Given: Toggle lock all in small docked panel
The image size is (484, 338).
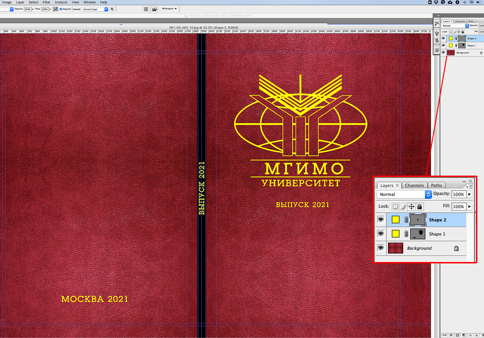Looking at the screenshot, I should [x=463, y=32].
